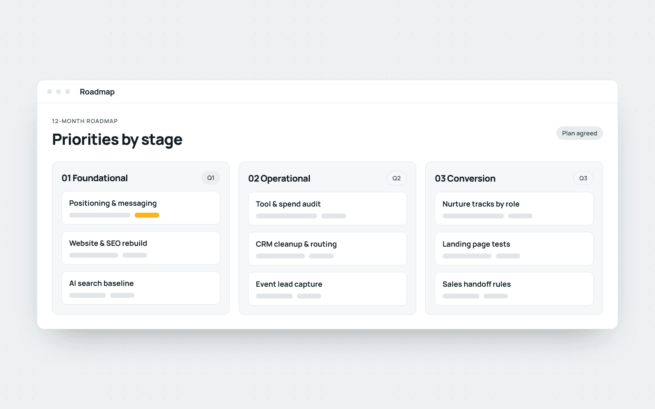Click the Plan agreed status badge
This screenshot has width=655, height=409.
click(x=579, y=133)
